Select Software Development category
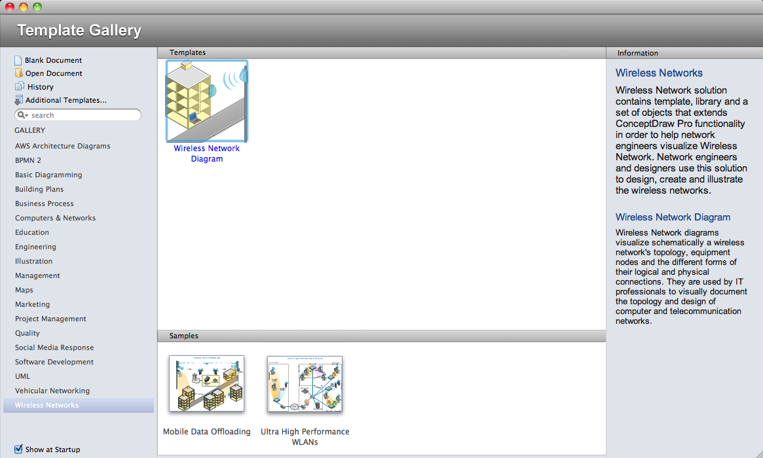 point(54,362)
